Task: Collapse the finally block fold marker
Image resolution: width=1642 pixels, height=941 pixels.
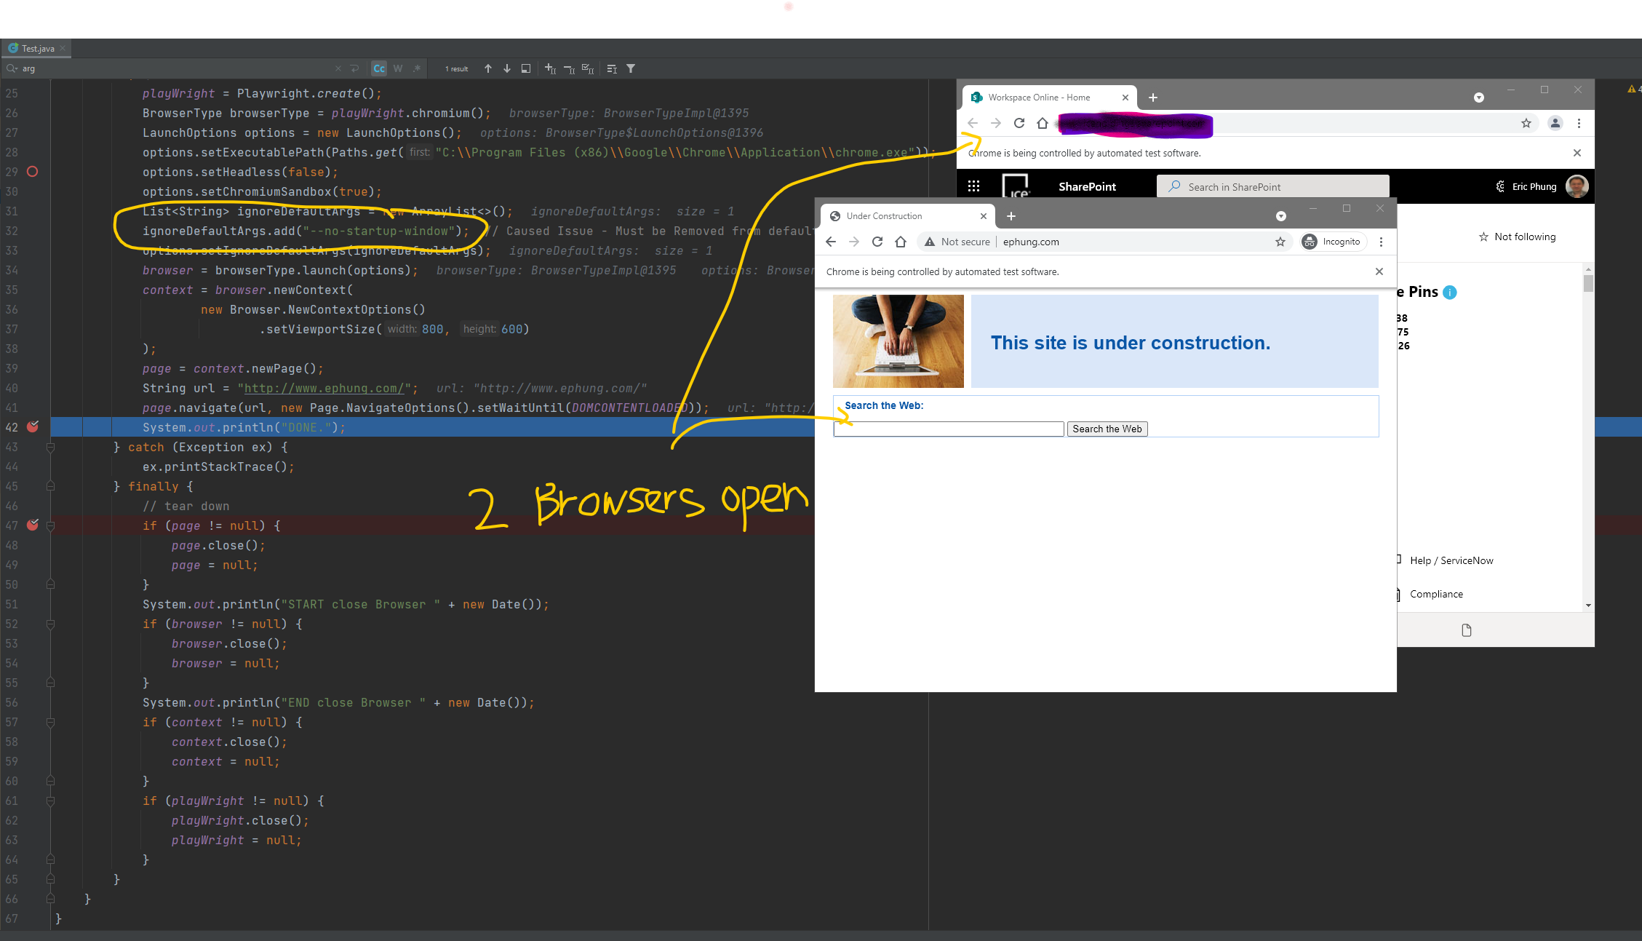Action: pos(50,486)
